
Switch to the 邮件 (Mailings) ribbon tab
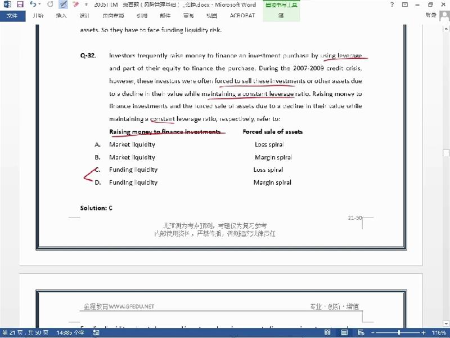coord(165,16)
